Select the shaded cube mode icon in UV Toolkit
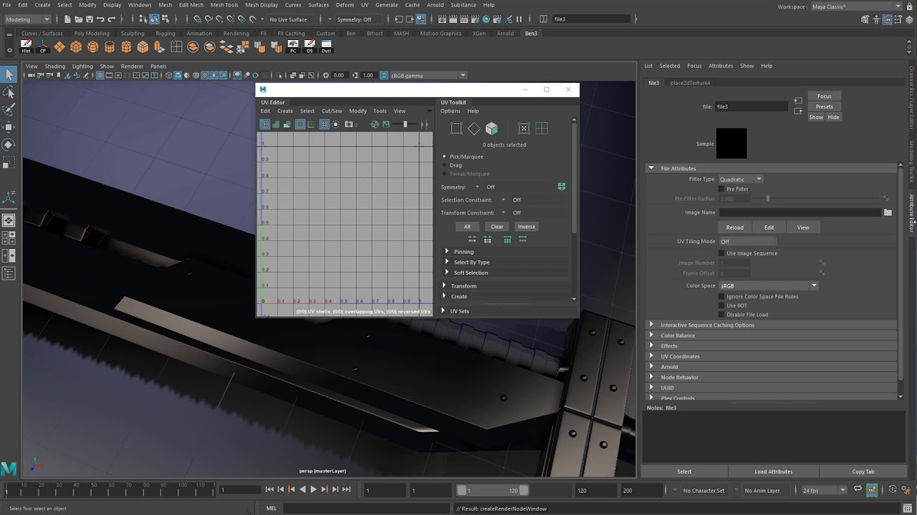This screenshot has width=917, height=515. pos(491,129)
